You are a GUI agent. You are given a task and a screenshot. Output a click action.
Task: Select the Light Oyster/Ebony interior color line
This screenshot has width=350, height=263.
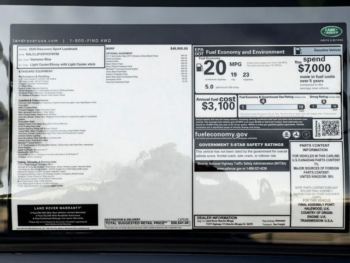click(62, 65)
